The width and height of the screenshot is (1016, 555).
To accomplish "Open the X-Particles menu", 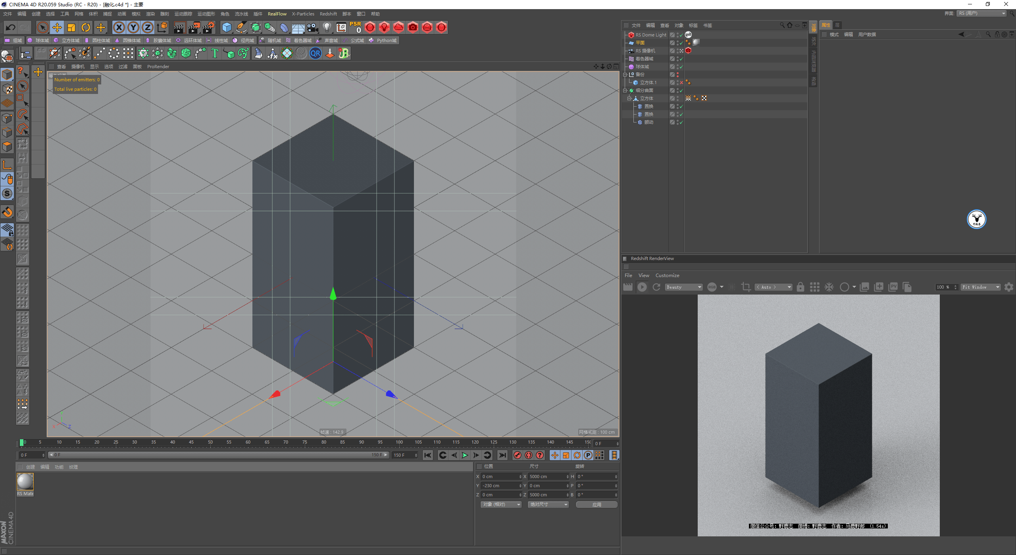I will point(303,14).
